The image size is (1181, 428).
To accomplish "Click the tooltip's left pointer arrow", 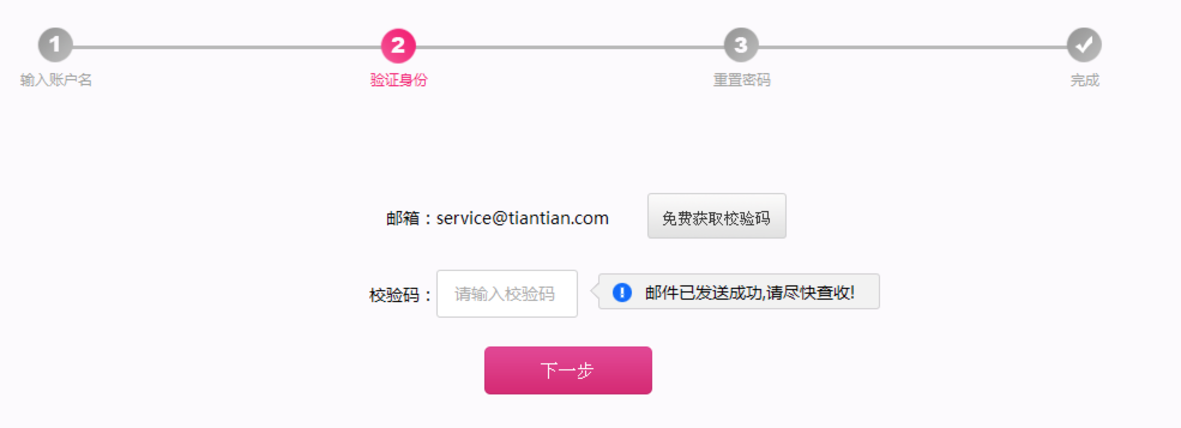I will 595,291.
